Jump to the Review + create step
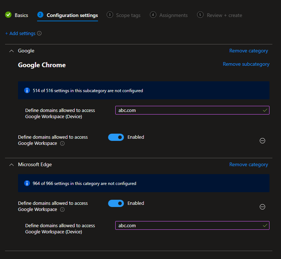This screenshot has height=259, width=281. click(220, 15)
